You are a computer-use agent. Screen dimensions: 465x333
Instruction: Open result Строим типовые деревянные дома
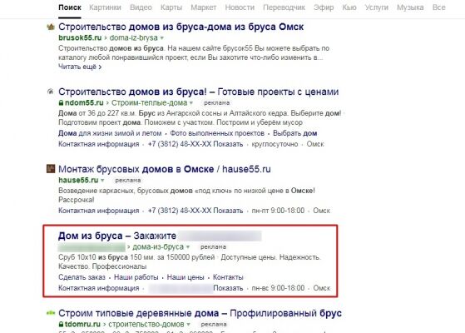click(200, 313)
